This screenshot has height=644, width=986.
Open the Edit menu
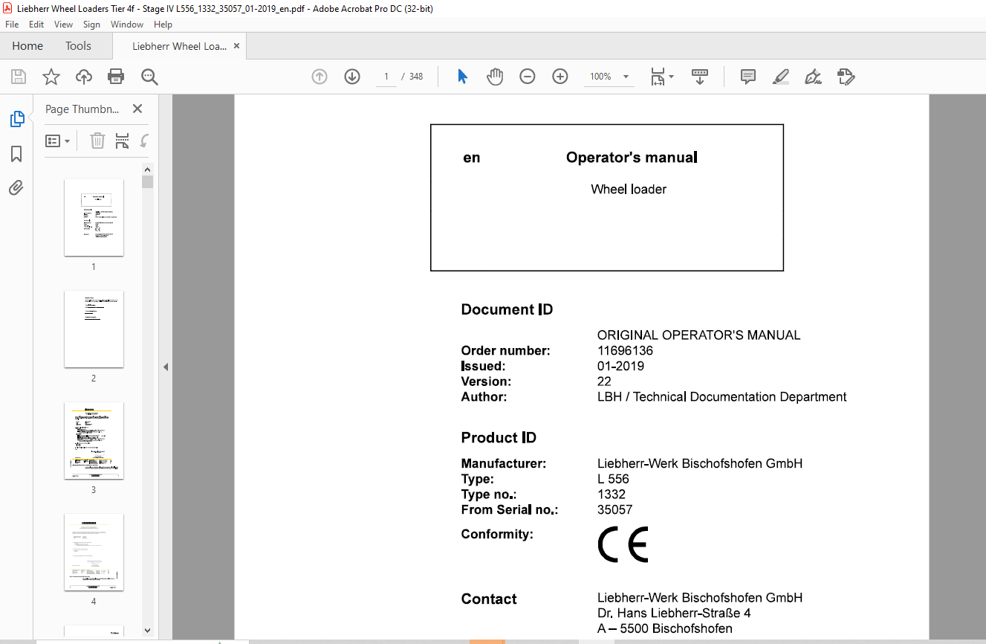point(36,25)
